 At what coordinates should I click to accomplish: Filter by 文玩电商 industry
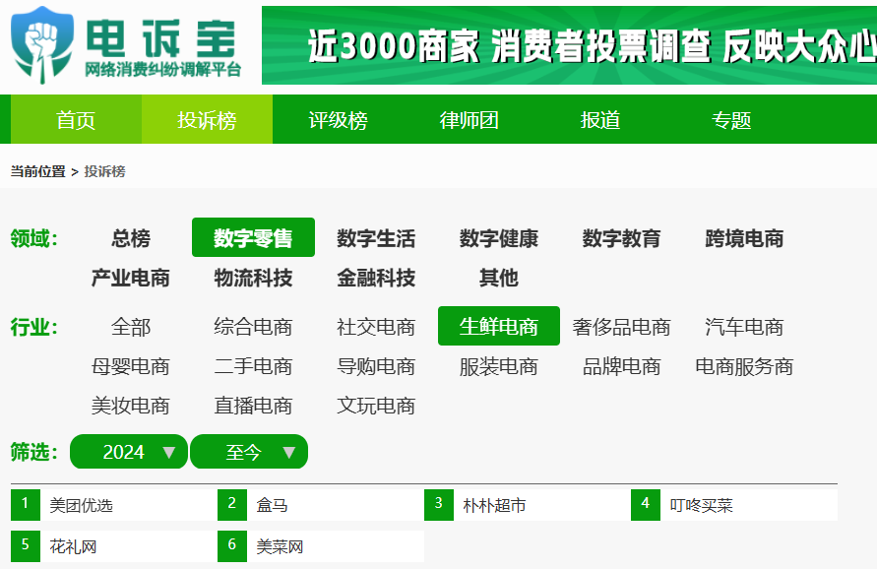(x=376, y=406)
